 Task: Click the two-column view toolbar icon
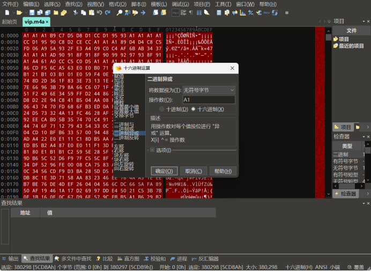pyautogui.click(x=199, y=12)
